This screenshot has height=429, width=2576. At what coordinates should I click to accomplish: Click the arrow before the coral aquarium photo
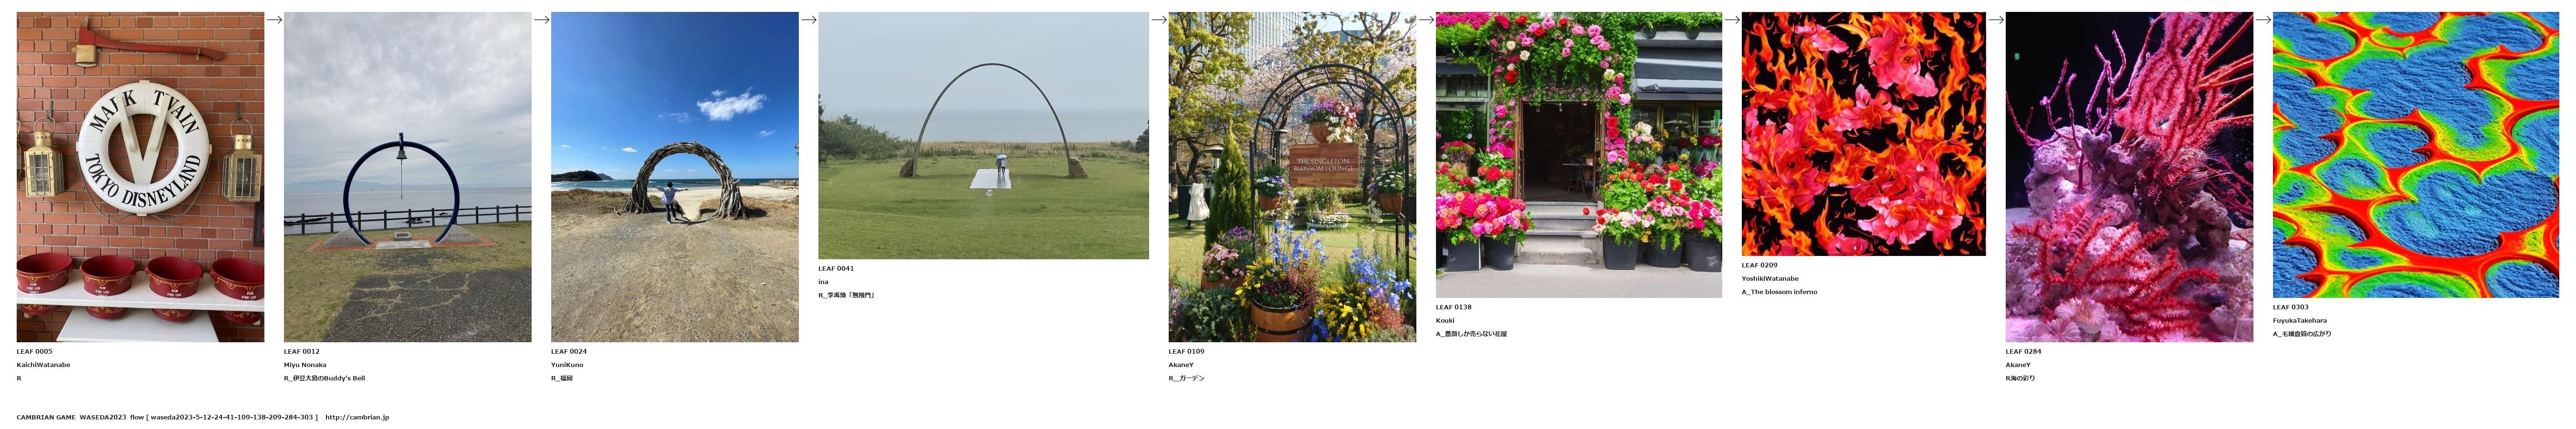[x=1996, y=19]
